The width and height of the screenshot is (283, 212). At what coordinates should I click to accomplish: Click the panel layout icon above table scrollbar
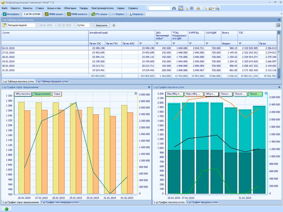[x=278, y=25]
